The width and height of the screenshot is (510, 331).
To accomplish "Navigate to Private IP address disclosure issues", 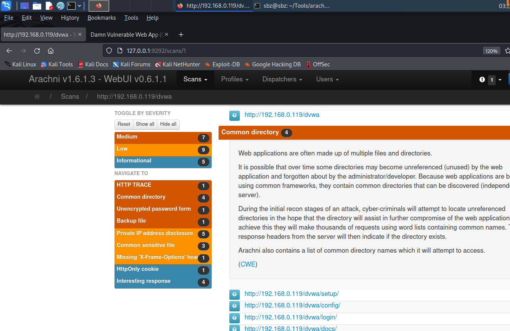I will point(155,233).
